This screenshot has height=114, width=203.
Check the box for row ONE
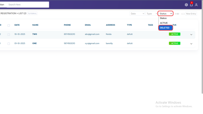click(x=9, y=44)
